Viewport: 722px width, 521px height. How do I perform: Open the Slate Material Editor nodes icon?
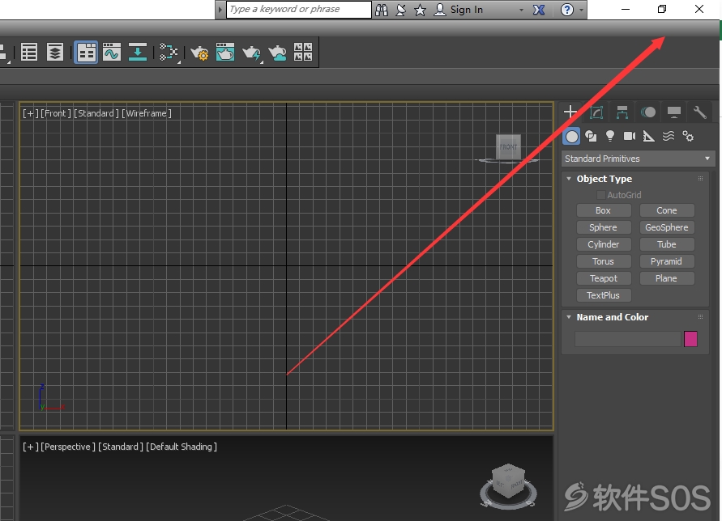tap(169, 52)
